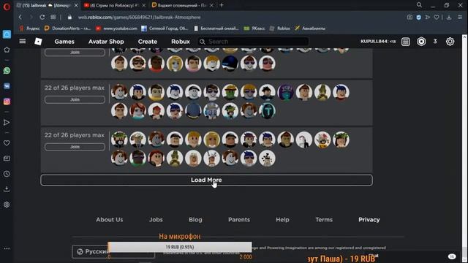The height and width of the screenshot is (263, 468).
Task: Open the WhatsApp sidebar messenger
Action: tap(7, 71)
